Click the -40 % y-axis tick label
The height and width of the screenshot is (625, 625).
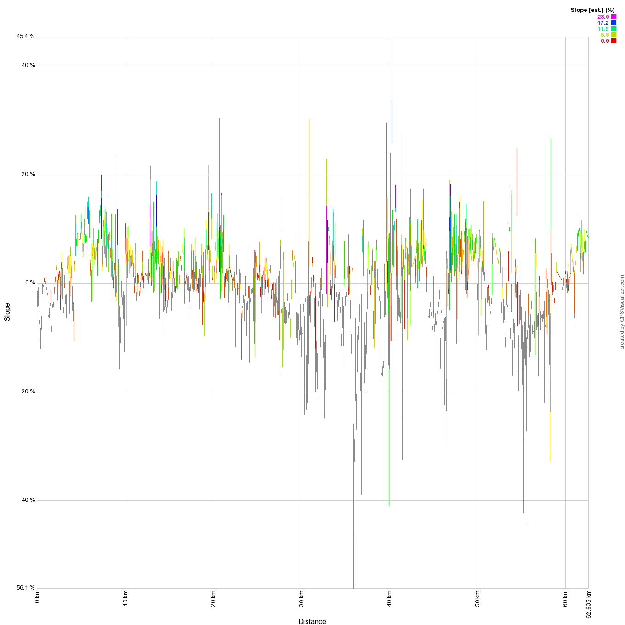click(x=27, y=500)
